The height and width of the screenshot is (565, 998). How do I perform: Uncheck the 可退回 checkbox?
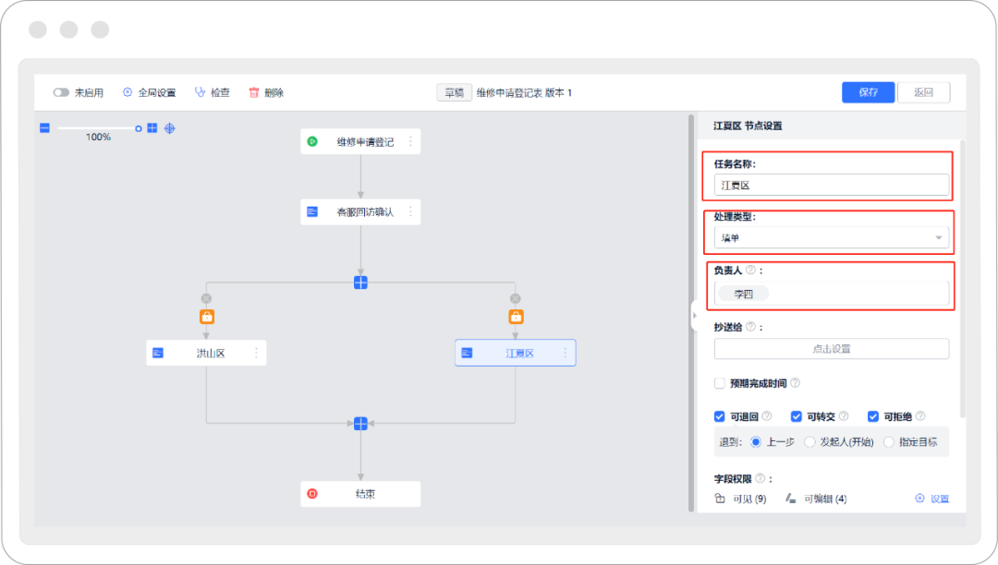(x=720, y=416)
